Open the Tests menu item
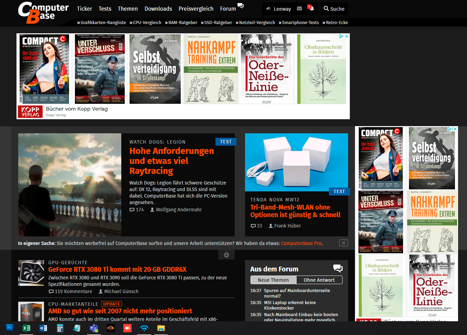 click(105, 9)
